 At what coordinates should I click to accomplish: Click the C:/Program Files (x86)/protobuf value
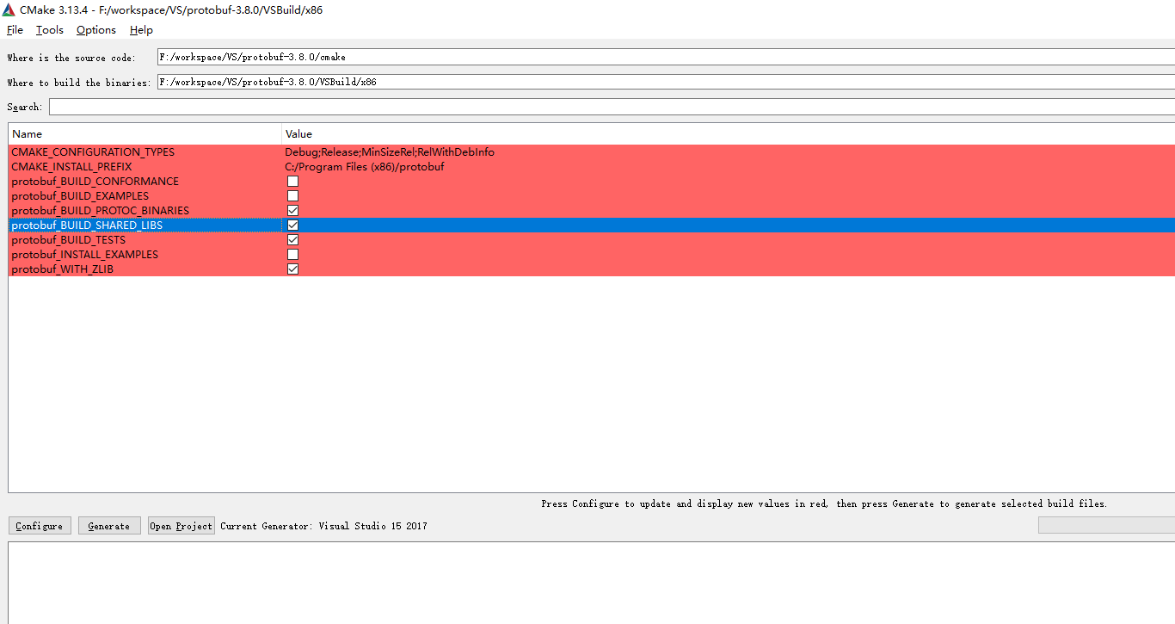(365, 167)
